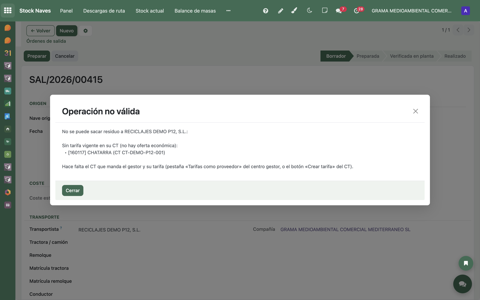Click Transportista field RECICLAJES DEMO P12, S.L.
The width and height of the screenshot is (480, 300).
tap(109, 230)
